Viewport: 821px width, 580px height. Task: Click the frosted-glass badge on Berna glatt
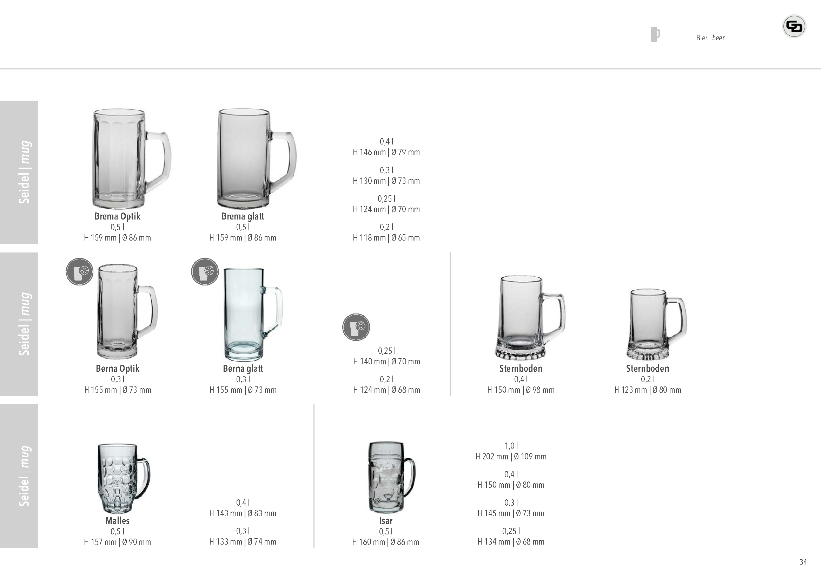coord(205,271)
